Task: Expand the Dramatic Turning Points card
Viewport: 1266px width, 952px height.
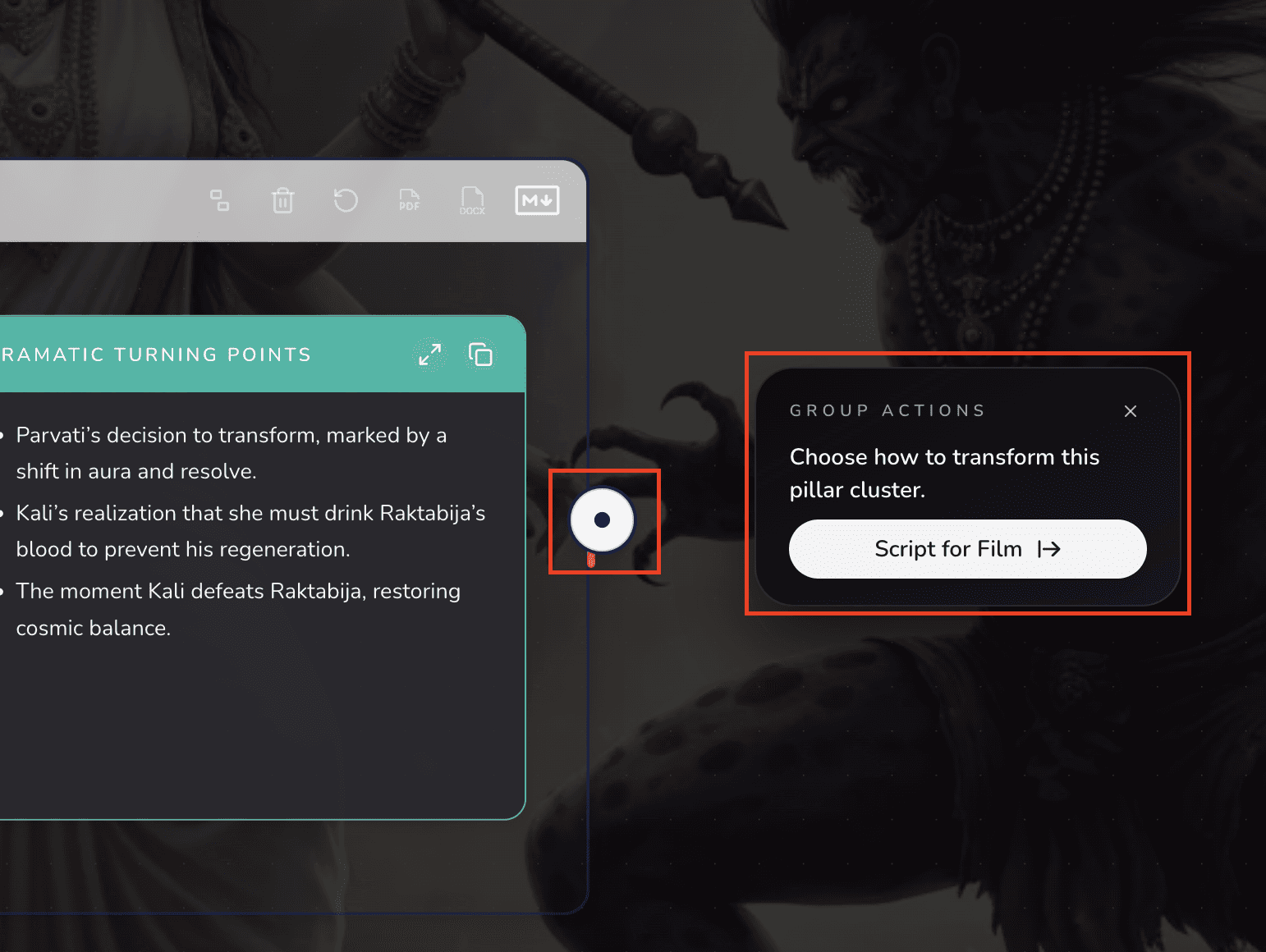Action: [429, 355]
